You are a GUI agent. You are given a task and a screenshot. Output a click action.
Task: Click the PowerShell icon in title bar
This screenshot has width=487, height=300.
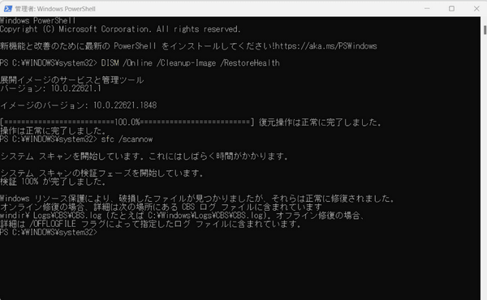pyautogui.click(x=8, y=9)
